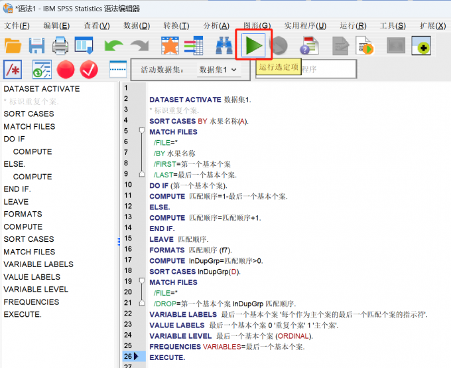Collapse the MATCH FILES block at line 19
This screenshot has height=368, width=451.
(142, 281)
